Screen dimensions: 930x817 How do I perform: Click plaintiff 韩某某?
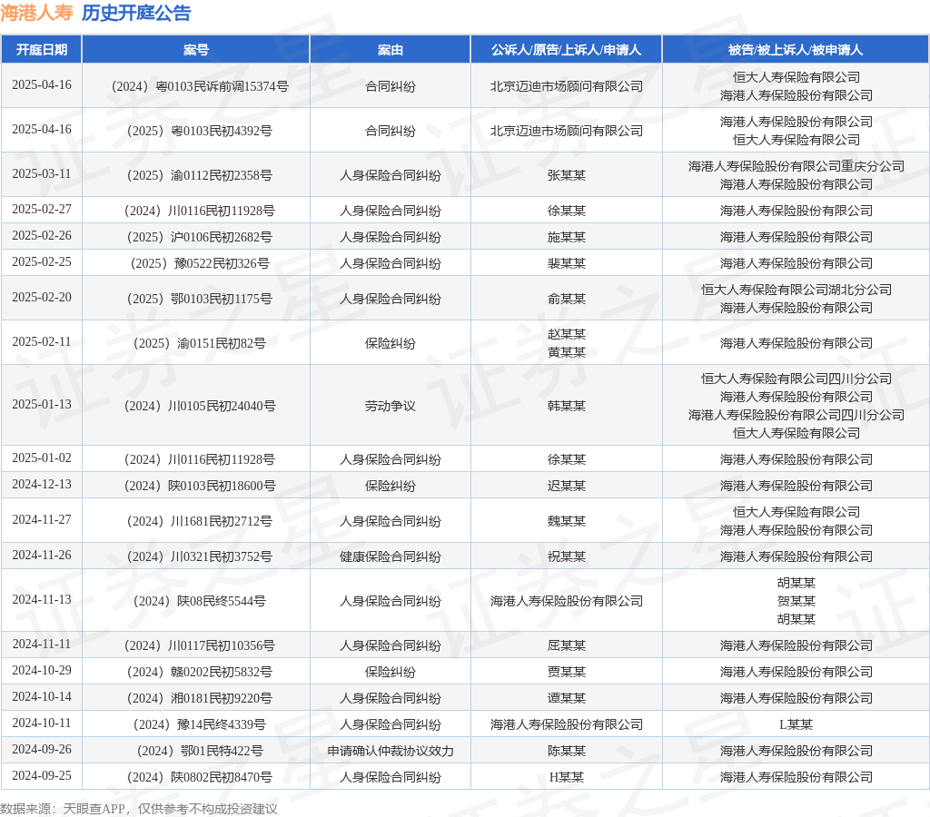[x=567, y=406]
